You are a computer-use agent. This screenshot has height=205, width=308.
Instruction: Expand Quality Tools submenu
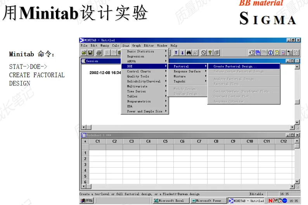pyautogui.click(x=145, y=76)
